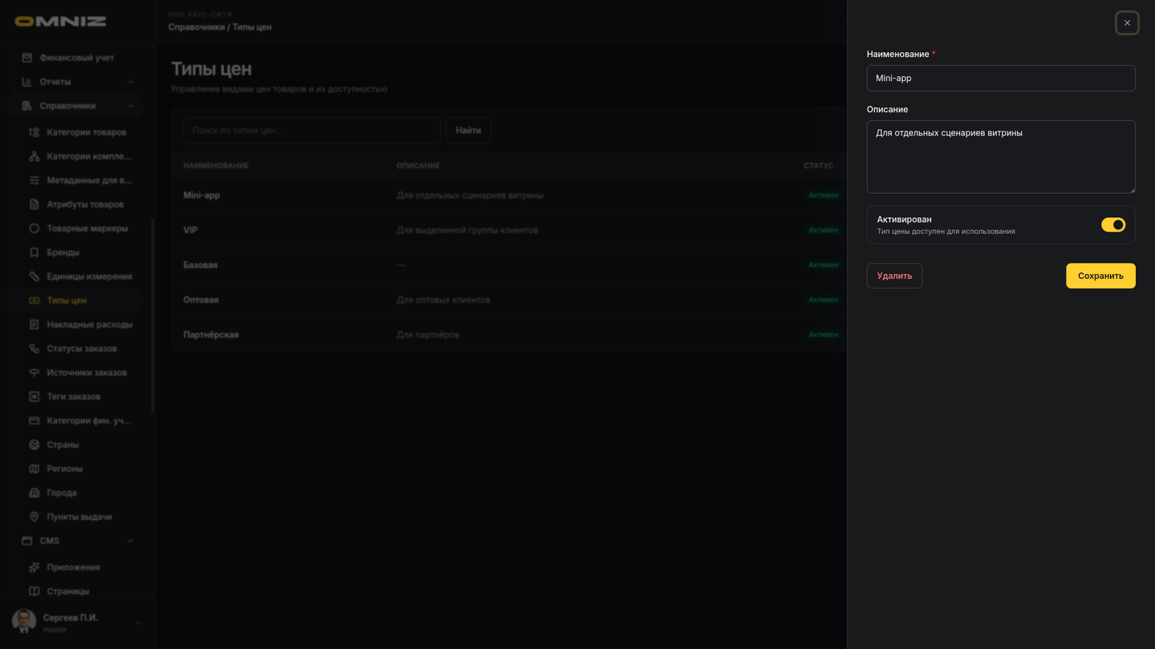Click the Страницы icon
Viewport: 1155px width, 649px height.
pos(34,591)
